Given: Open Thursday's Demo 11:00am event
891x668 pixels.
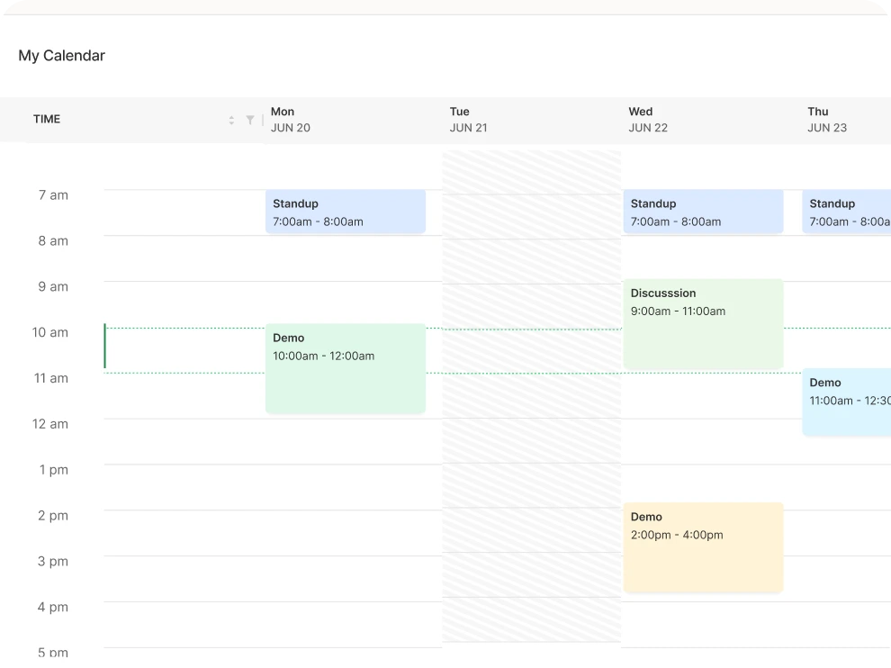Looking at the screenshot, I should click(846, 402).
